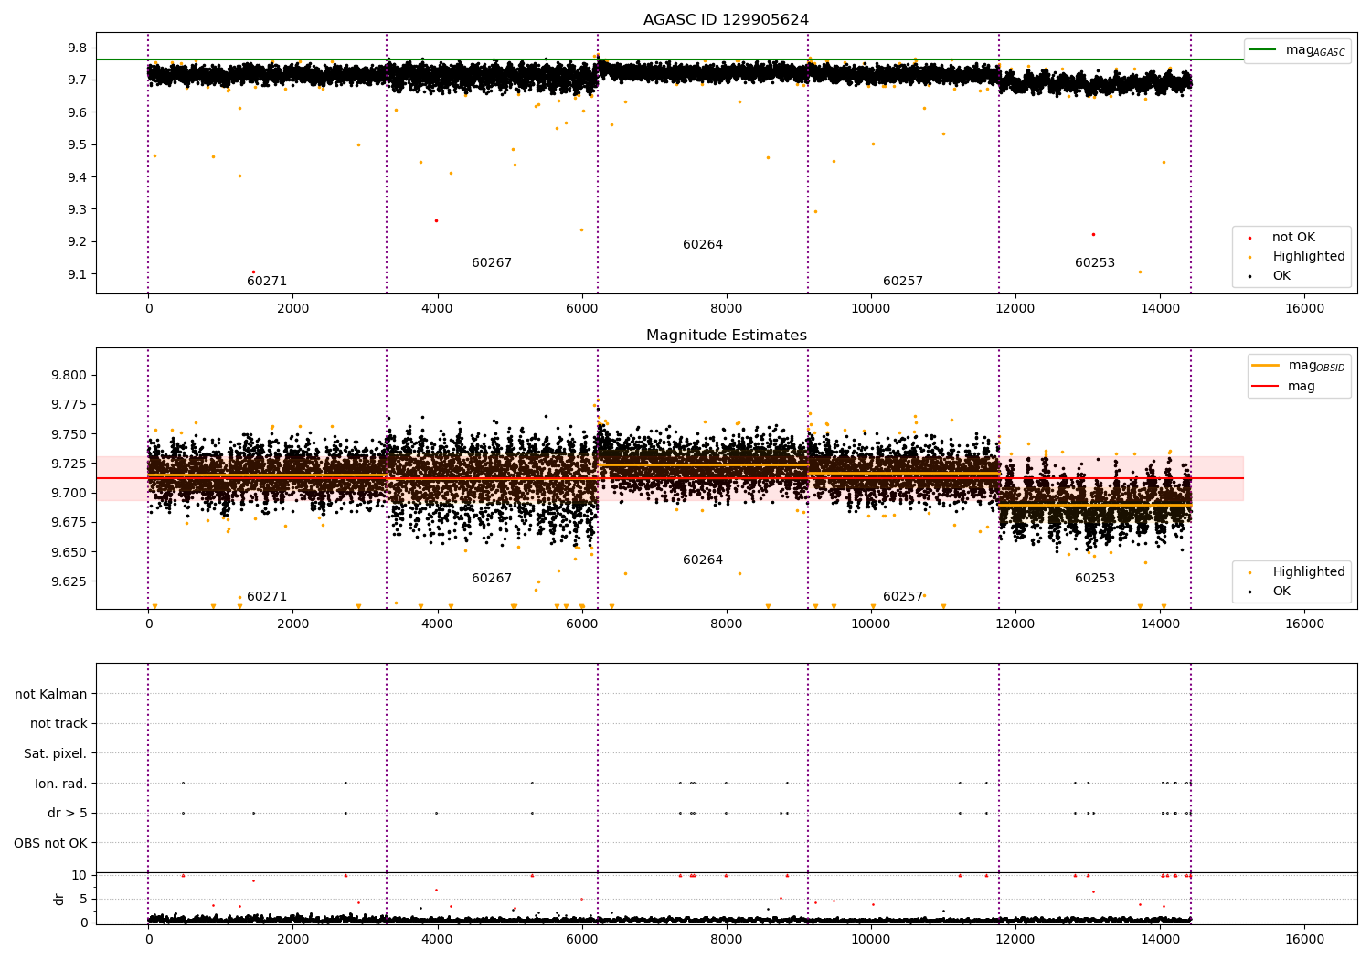The height and width of the screenshot is (960, 1371).
Task: Click the 9.775 y-tick label
Action: point(69,405)
